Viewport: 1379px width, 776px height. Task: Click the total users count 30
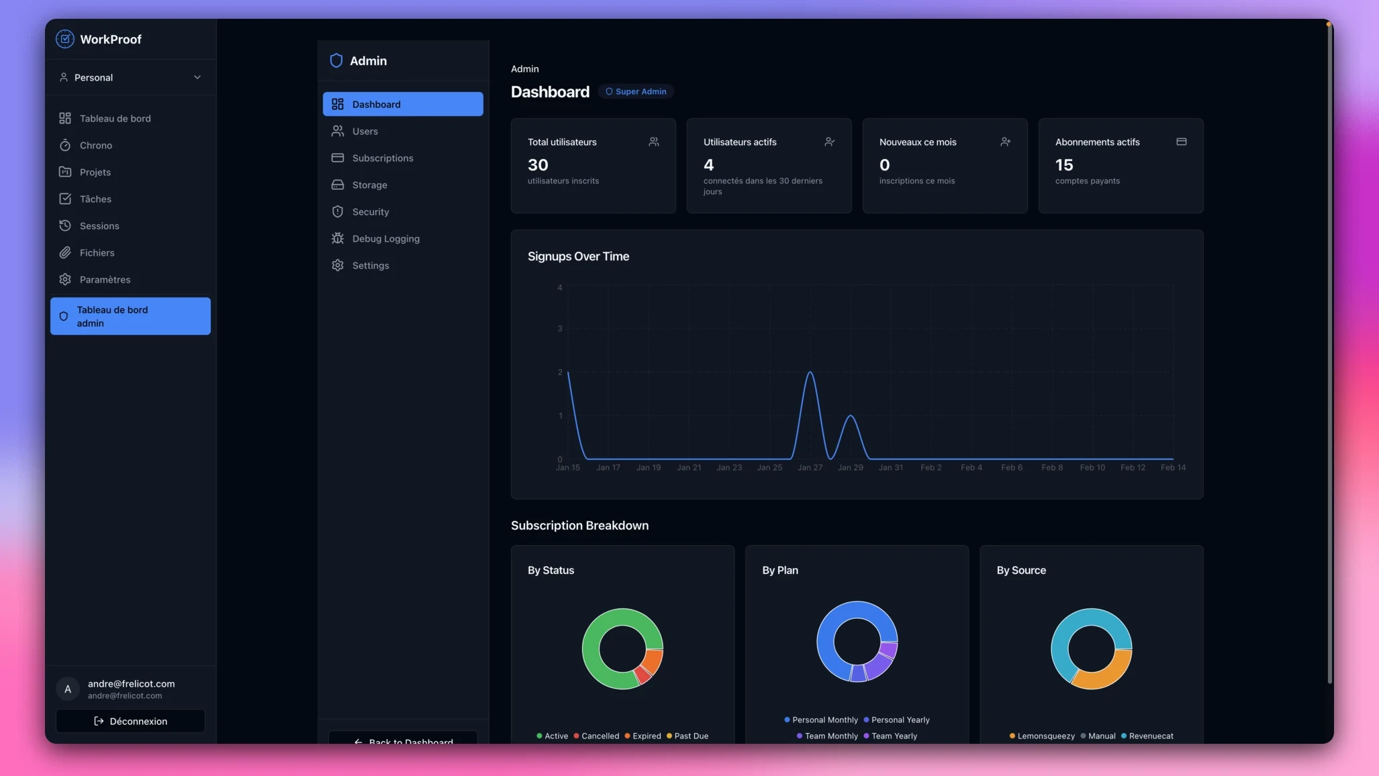538,164
